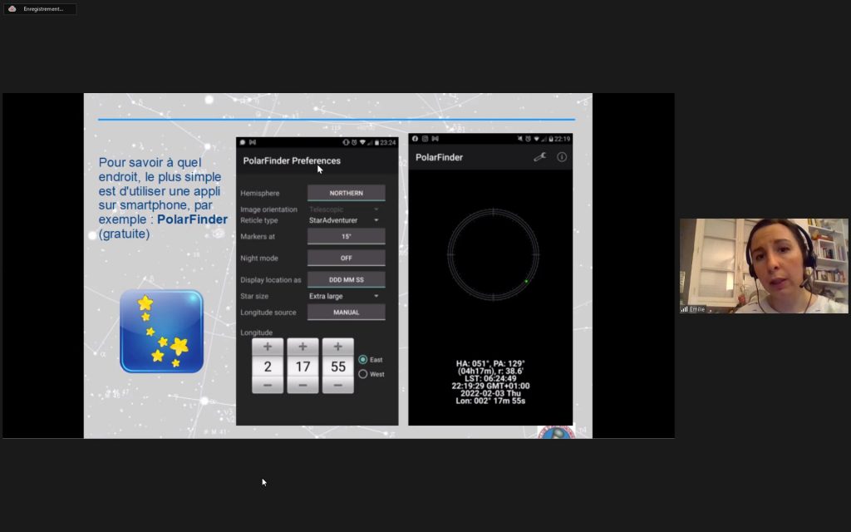Decrease the longitude seconds value below 55
This screenshot has width=851, height=532.
tap(338, 386)
